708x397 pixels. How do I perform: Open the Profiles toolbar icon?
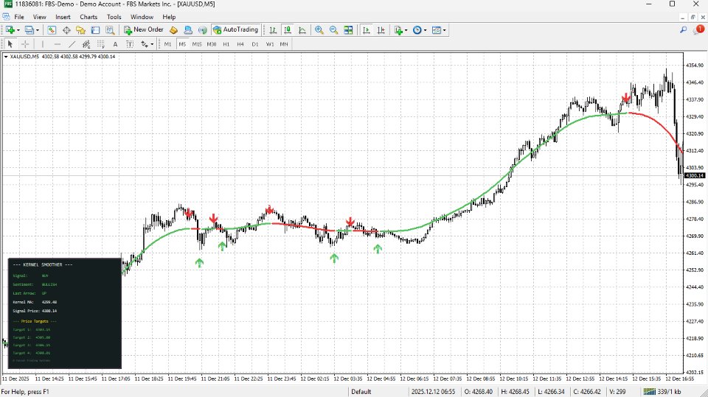(29, 29)
